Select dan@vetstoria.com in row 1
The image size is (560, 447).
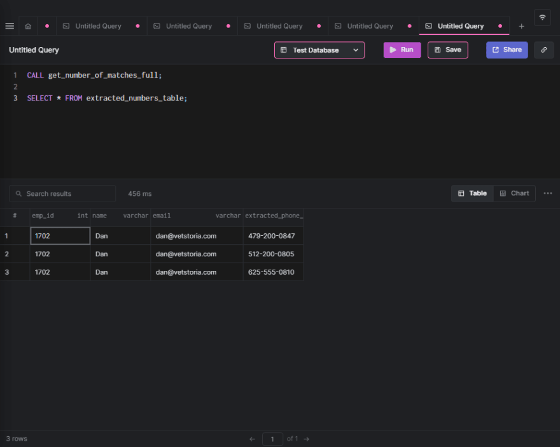point(197,236)
